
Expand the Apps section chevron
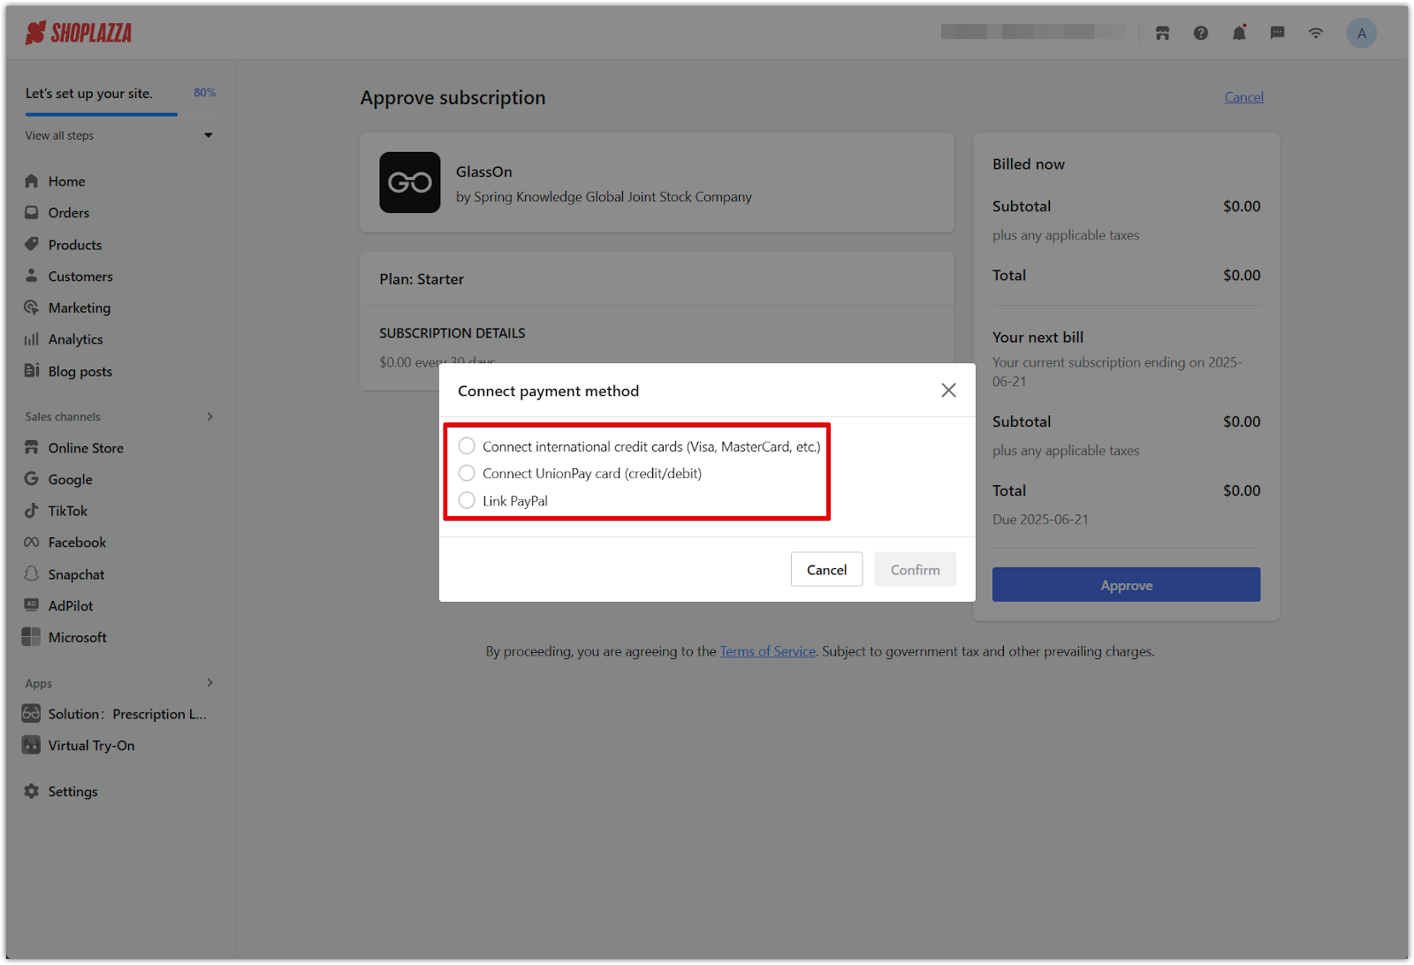tap(209, 683)
